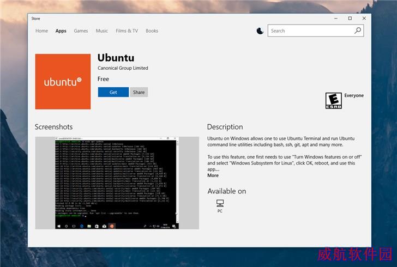Click the PC device icon
The image size is (397, 267).
click(220, 203)
